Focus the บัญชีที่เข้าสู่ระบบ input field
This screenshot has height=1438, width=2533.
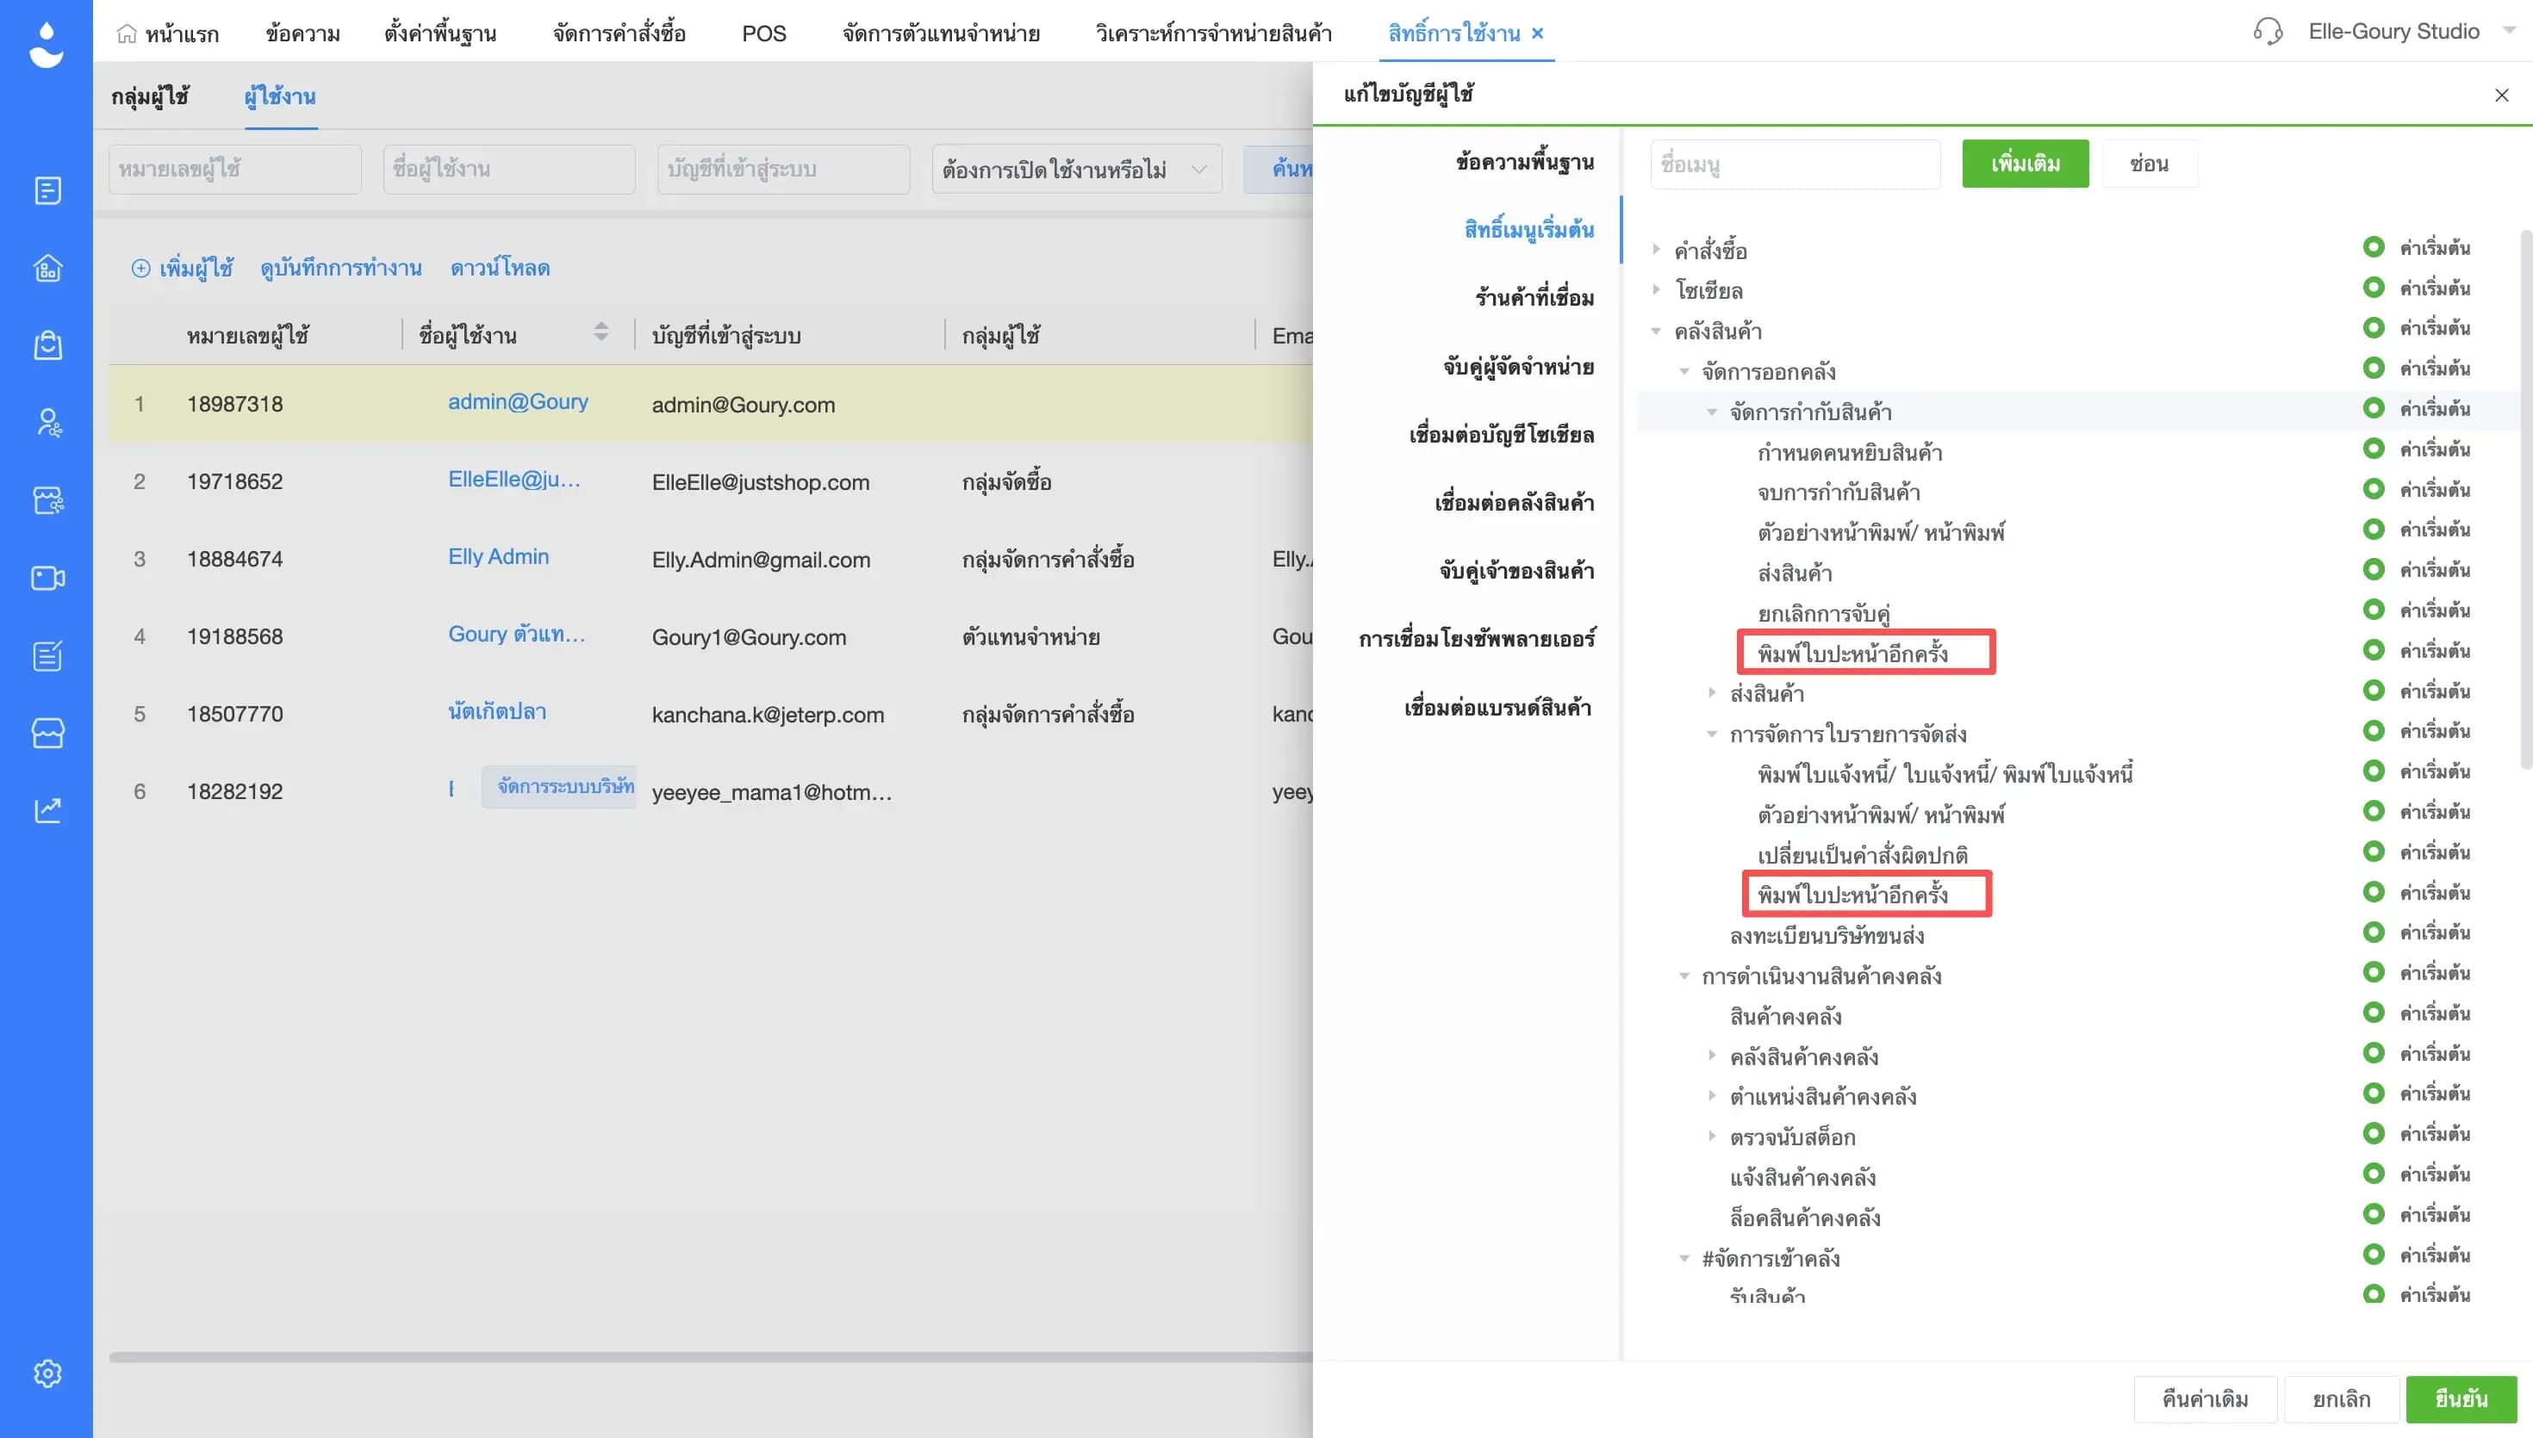tap(783, 169)
